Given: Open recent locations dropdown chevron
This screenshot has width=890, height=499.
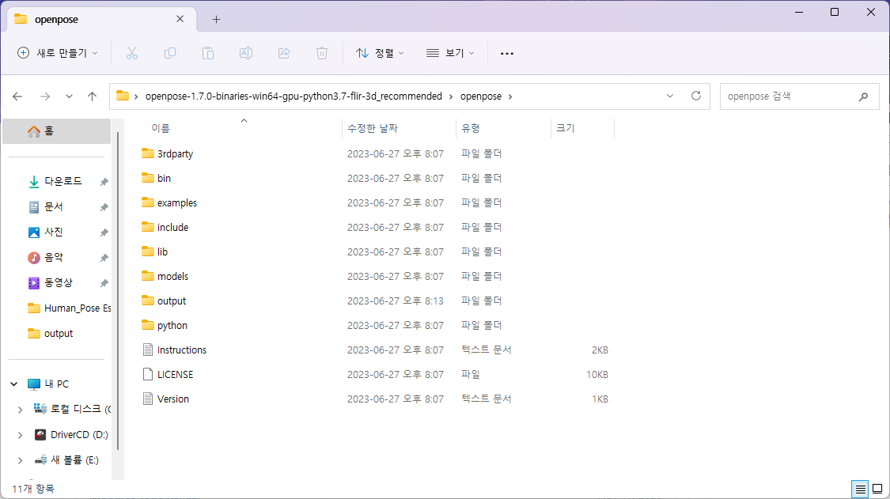Looking at the screenshot, I should (69, 96).
